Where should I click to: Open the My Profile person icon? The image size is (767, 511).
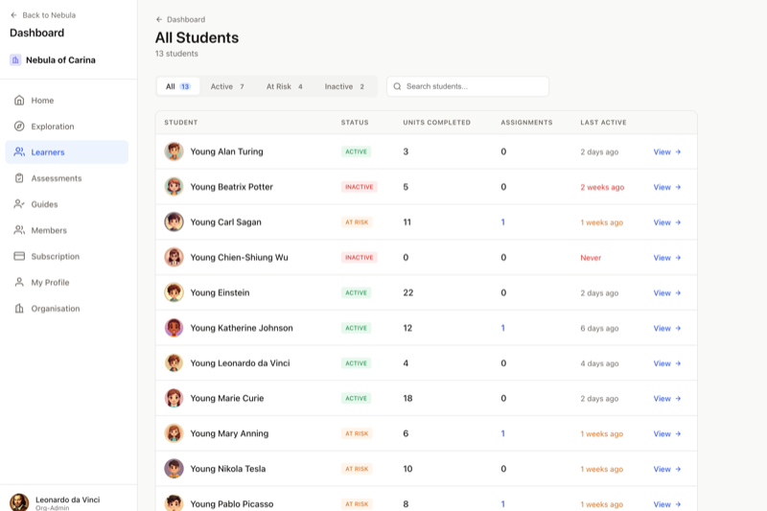tap(19, 282)
